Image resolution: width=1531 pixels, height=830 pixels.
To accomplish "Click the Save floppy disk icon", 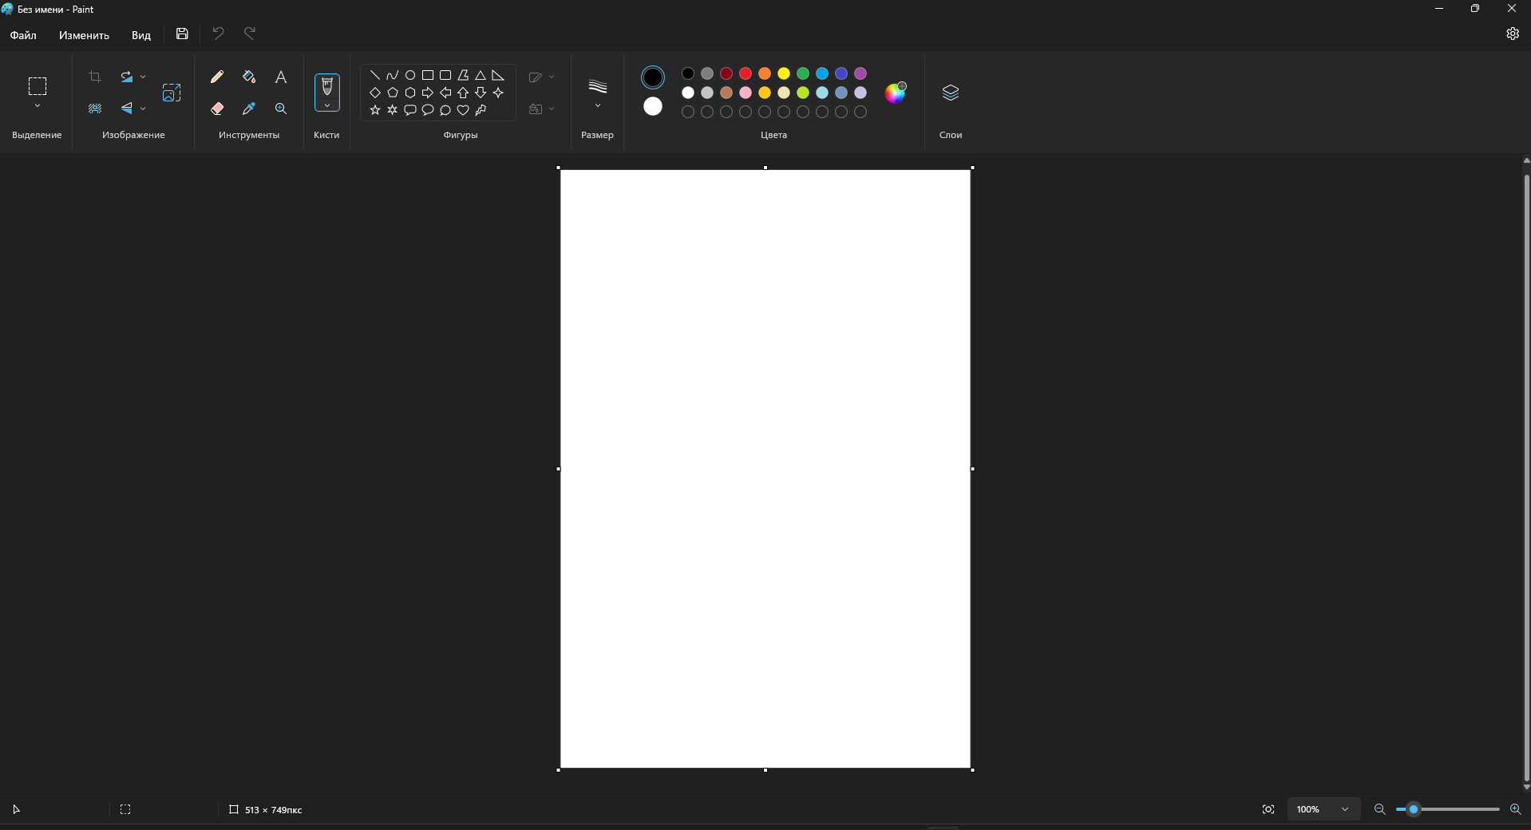I will click(x=182, y=34).
